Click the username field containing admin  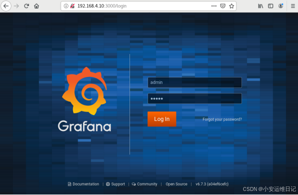195,82
